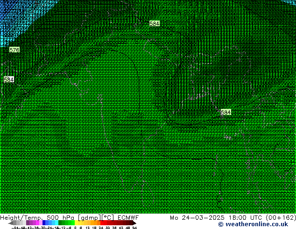Click the weatheronline.co.uk copyright link
Image resolution: width=296 pixels, height=229 pixels.
pyautogui.click(x=253, y=224)
